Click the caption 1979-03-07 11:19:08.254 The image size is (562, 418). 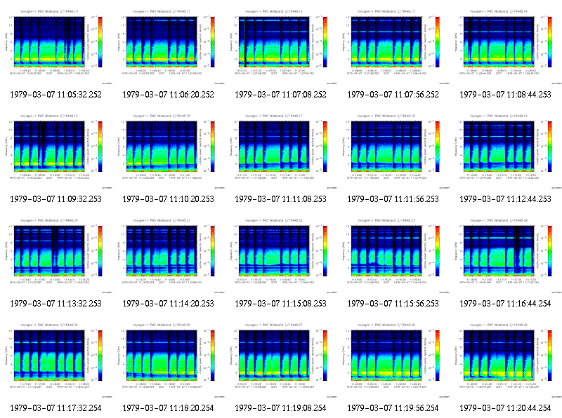click(280, 408)
